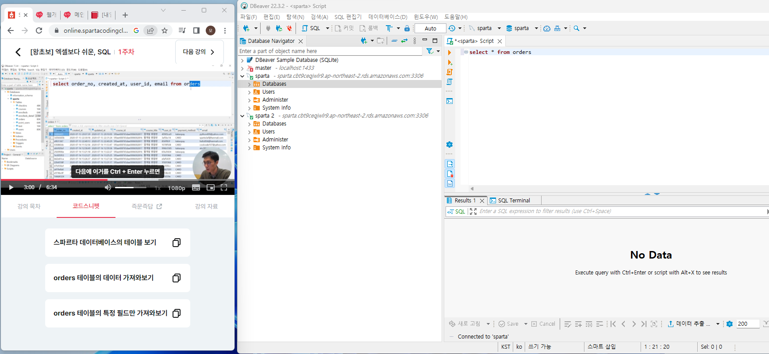This screenshot has height=354, width=769.
Task: Execute SQL statement with orange play arrow
Action: tap(450, 53)
